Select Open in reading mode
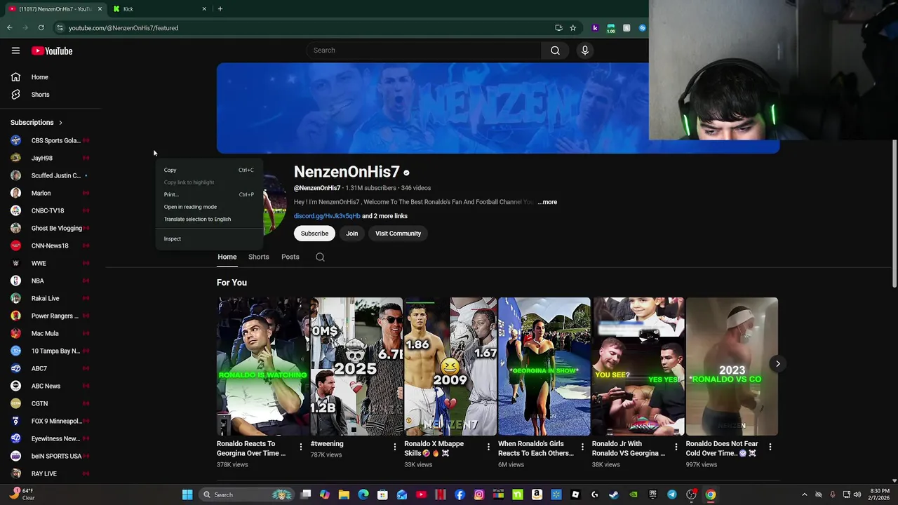This screenshot has width=898, height=505. pyautogui.click(x=208, y=207)
